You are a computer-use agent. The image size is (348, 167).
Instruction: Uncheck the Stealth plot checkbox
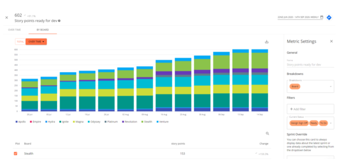pyautogui.click(x=15, y=153)
